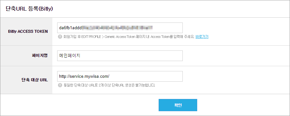This screenshot has height=116, width=290.
Task: Place cursor in the 단축 대상 URL field
Action: pyautogui.click(x=120, y=76)
